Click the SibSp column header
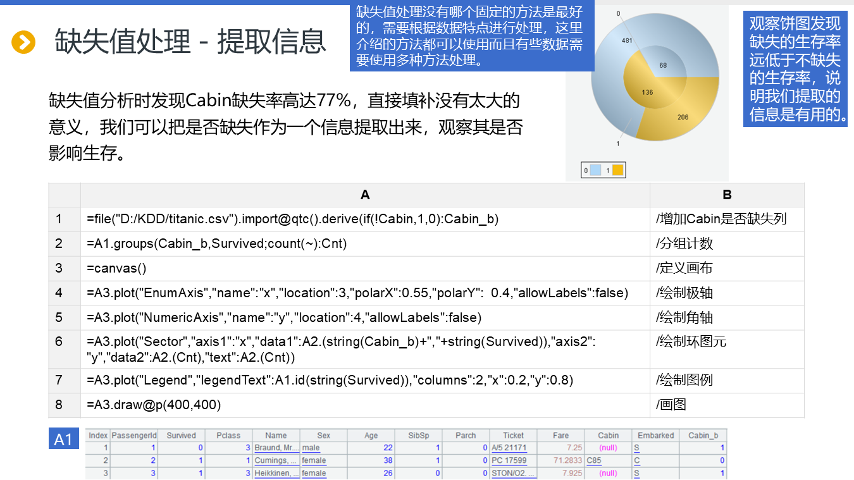The image size is (854, 480). pyautogui.click(x=418, y=435)
